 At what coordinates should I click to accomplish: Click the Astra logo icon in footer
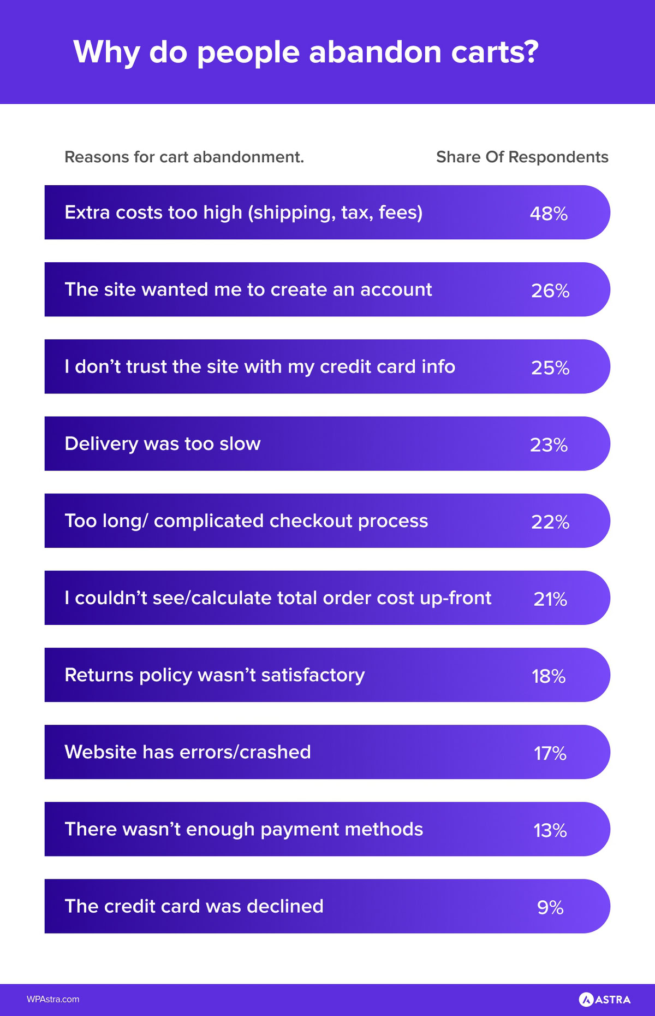[586, 1000]
